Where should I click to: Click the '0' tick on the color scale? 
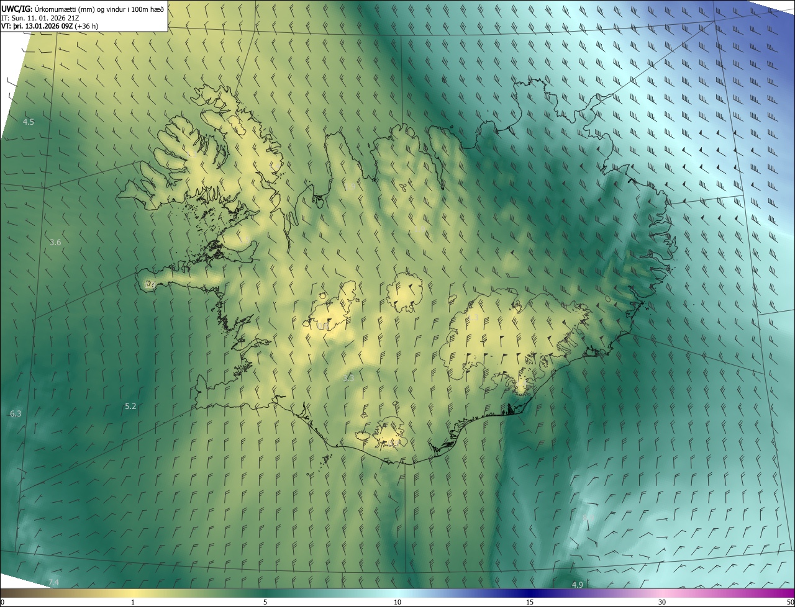pos(2,602)
